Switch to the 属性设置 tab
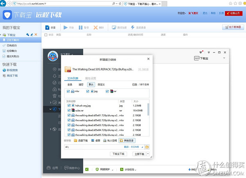Image resolution: width=246 pixels, height=178 pixels. 91,78
